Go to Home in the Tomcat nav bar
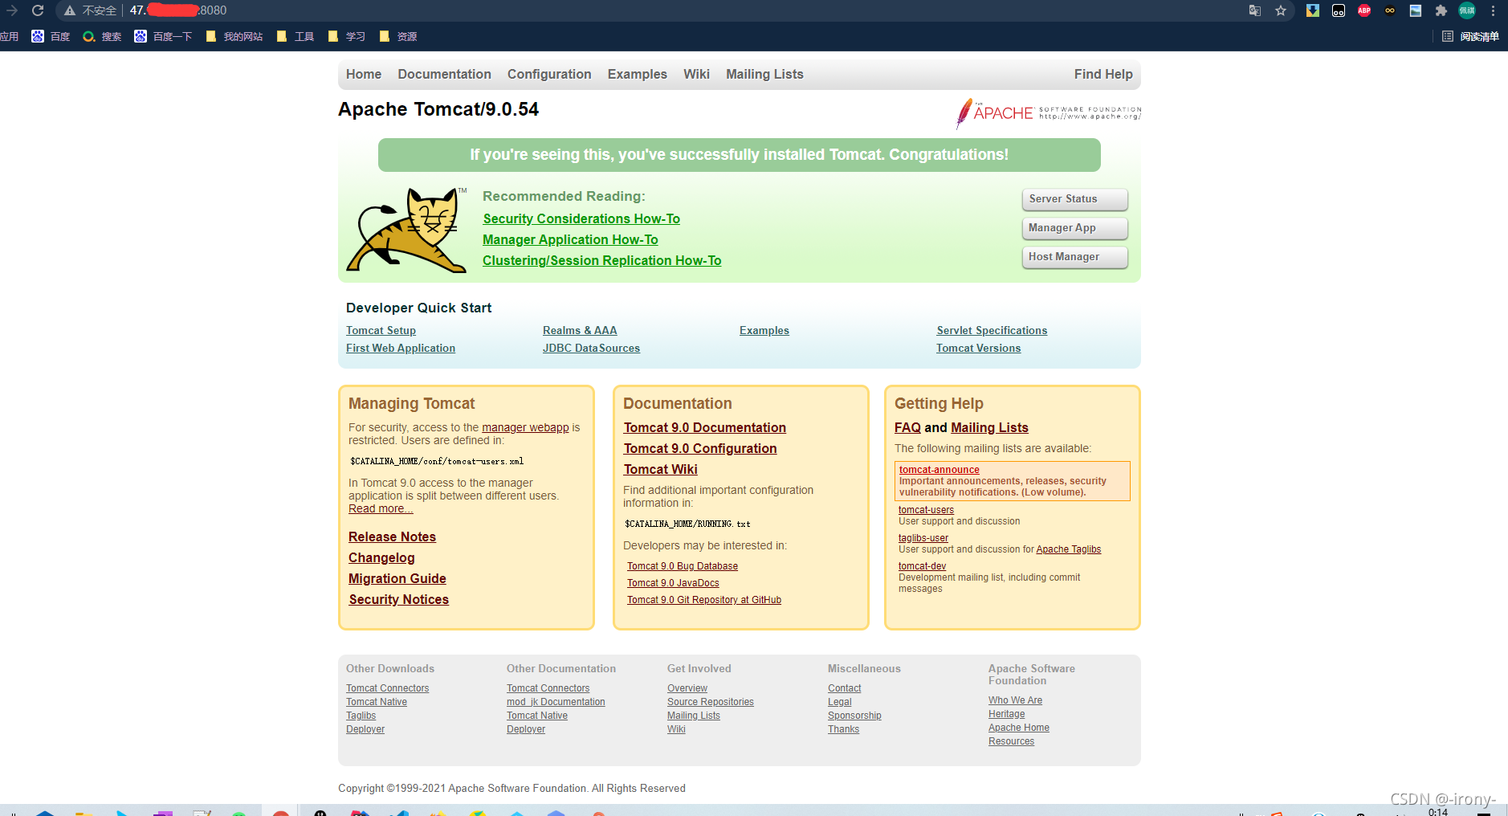1508x816 pixels. pos(364,74)
